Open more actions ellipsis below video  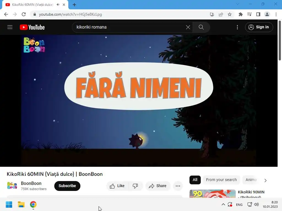click(178, 186)
